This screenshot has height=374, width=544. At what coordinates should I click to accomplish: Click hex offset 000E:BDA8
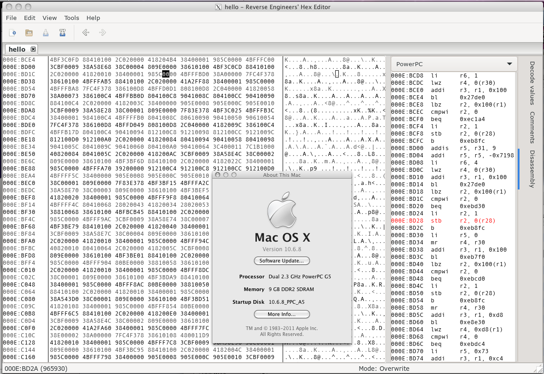pyautogui.click(x=19, y=111)
